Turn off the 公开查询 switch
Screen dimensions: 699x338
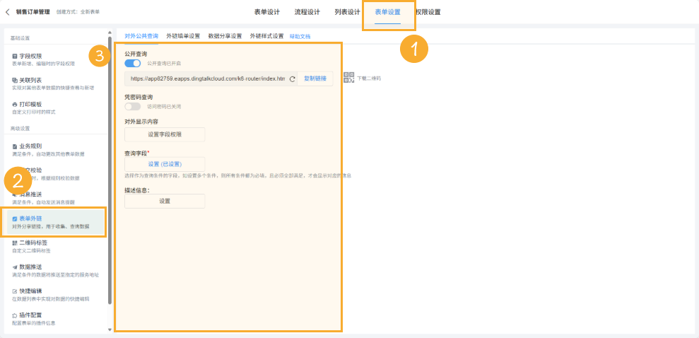pos(133,63)
